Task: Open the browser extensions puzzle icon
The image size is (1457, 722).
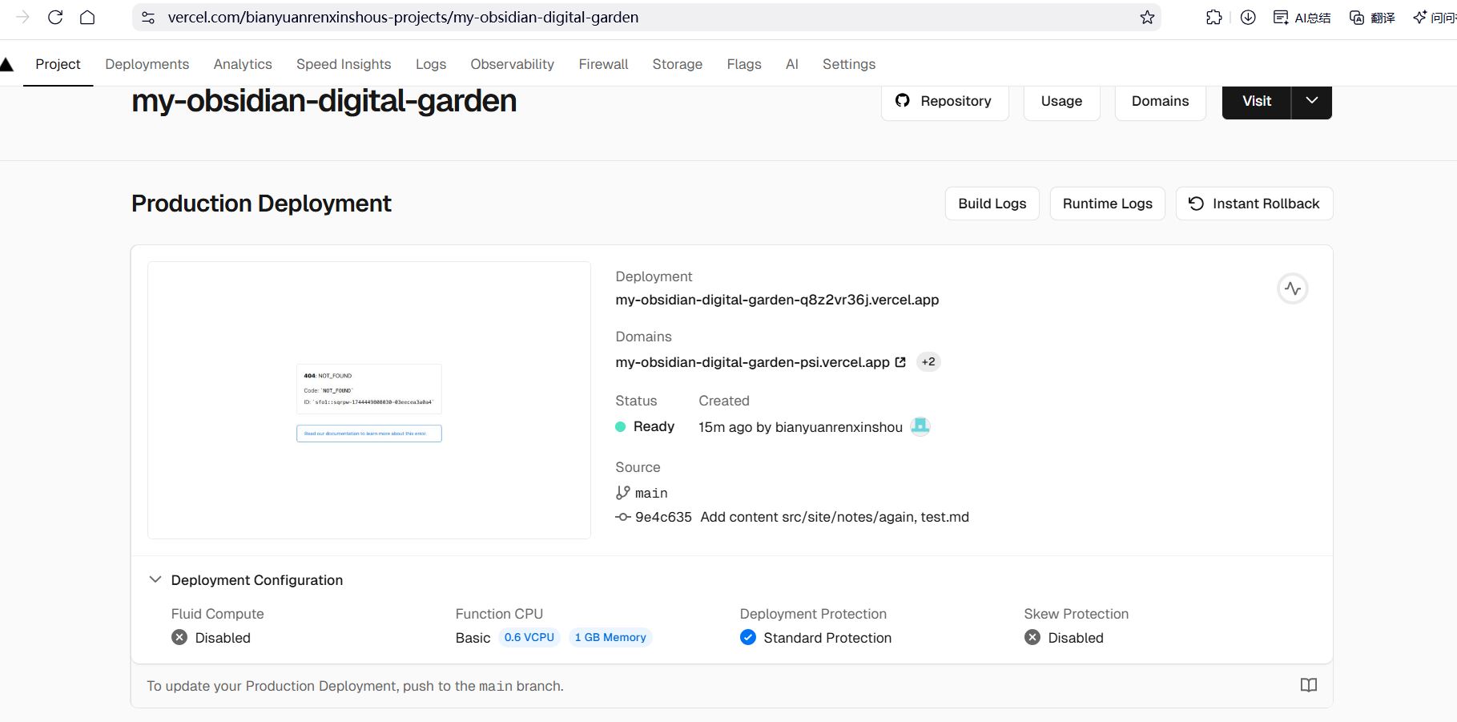Action: tap(1214, 17)
